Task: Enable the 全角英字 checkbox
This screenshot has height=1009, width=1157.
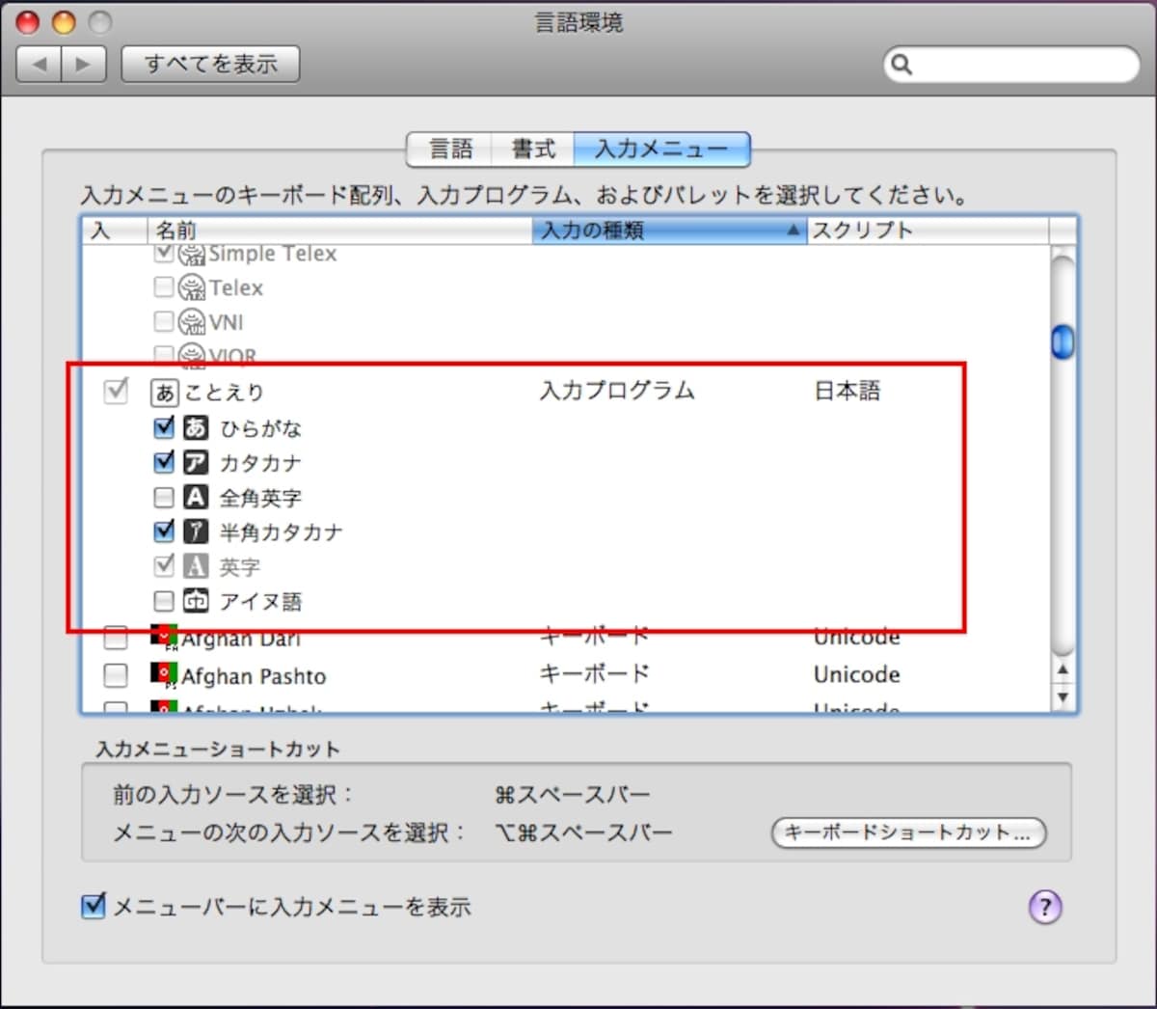Action: [x=164, y=497]
